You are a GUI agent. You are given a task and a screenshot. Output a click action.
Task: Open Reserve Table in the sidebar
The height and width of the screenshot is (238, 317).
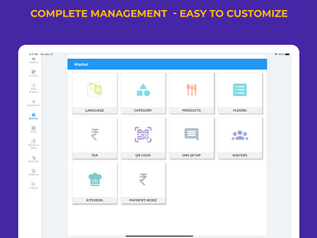tap(33, 144)
